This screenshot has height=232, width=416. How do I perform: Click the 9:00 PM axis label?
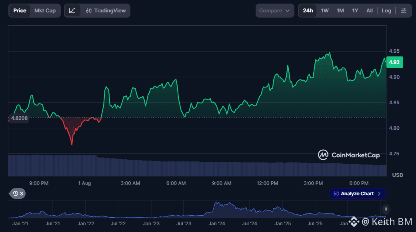pyautogui.click(x=39, y=183)
